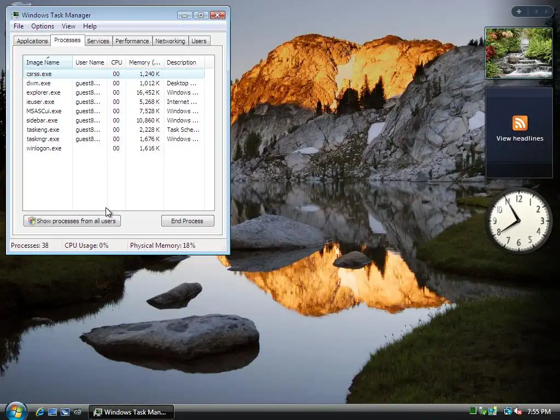
Task: Click the View headlines link in feed gadget
Action: tap(520, 138)
